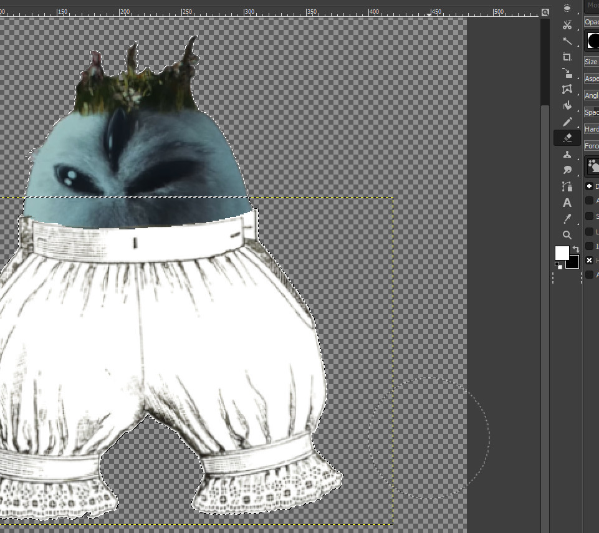Click the horizontal ruler at 300

(x=249, y=12)
